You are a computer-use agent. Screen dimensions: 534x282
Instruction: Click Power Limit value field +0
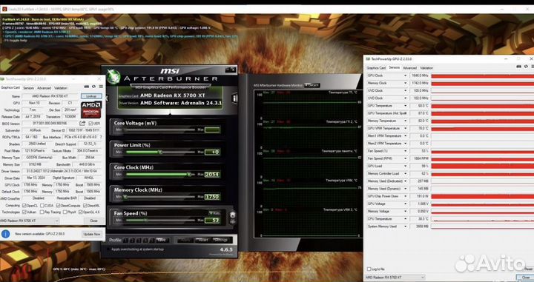tap(212, 152)
